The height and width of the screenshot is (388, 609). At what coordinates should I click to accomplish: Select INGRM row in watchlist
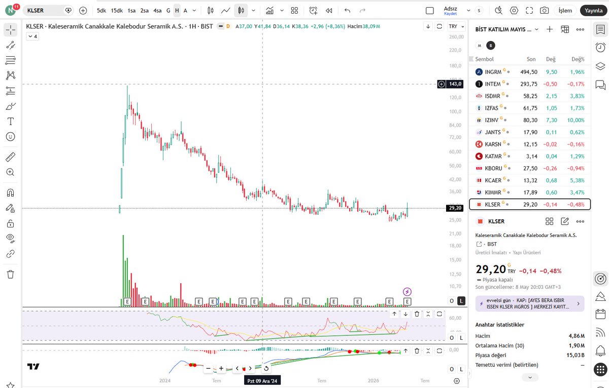pos(530,72)
